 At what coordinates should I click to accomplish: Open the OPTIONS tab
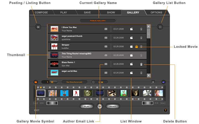tap(156, 13)
